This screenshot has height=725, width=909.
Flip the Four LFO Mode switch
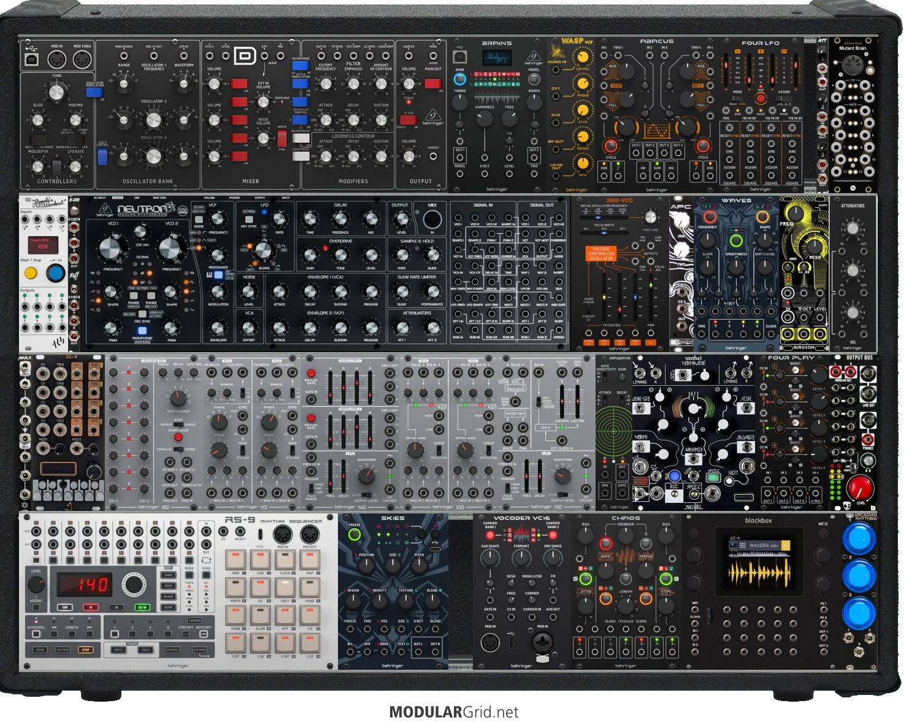pyautogui.click(x=738, y=98)
